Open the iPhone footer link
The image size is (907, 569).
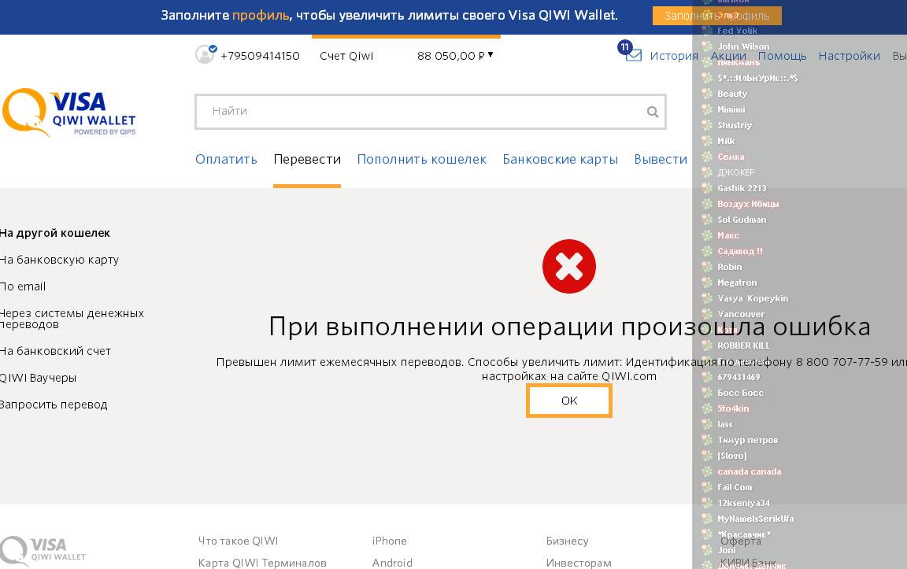[389, 541]
